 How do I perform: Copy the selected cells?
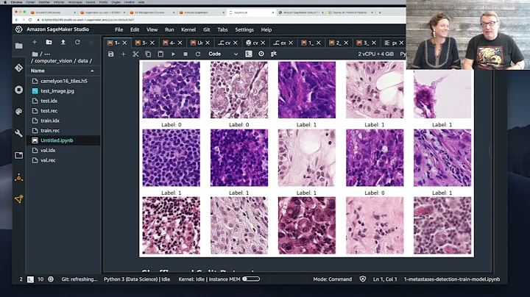click(148, 54)
